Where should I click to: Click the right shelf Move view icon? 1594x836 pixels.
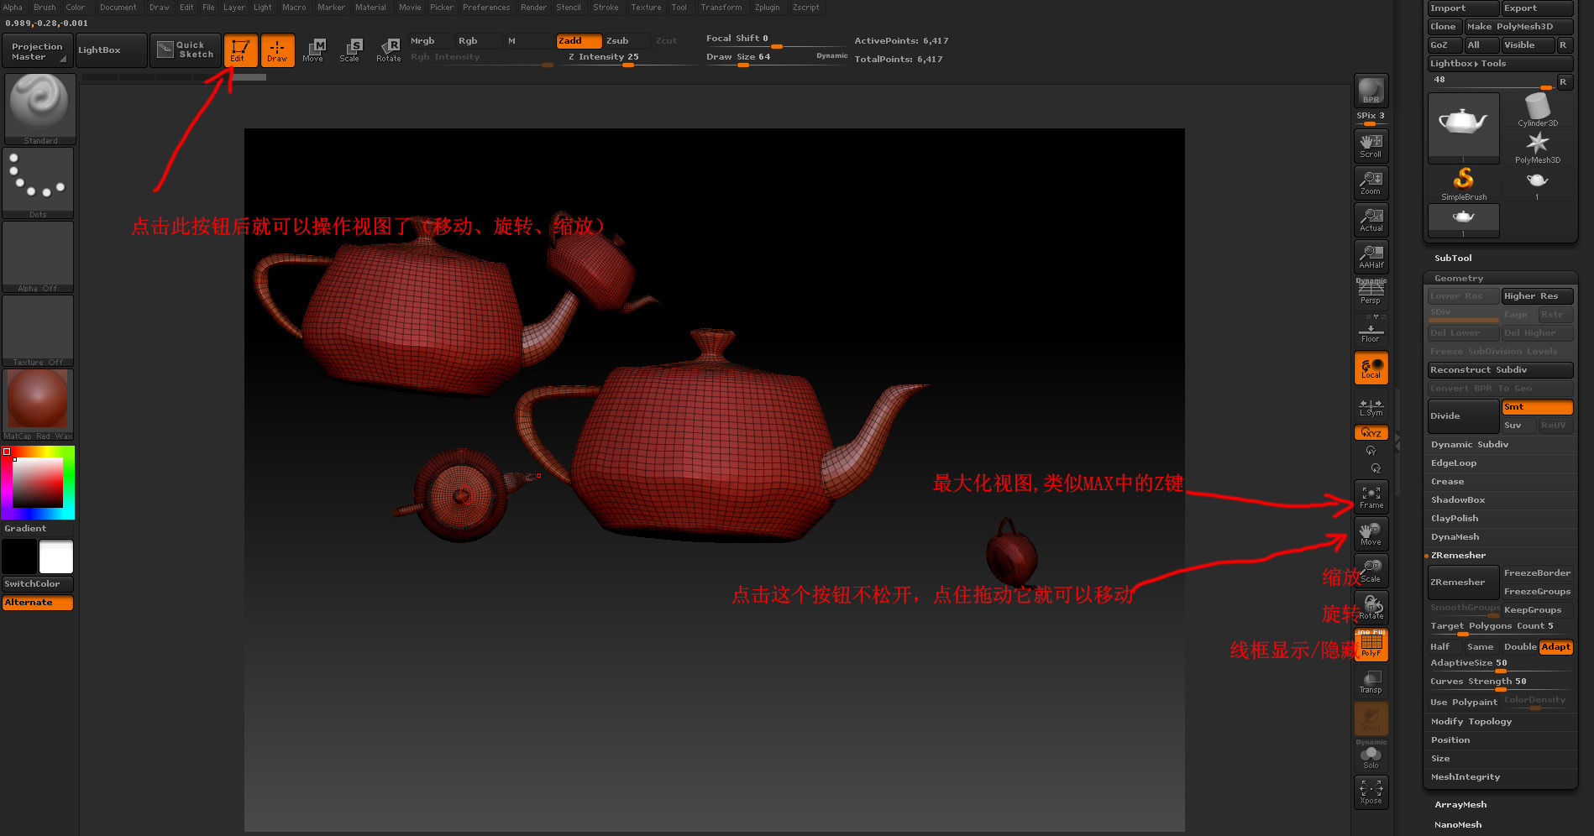(x=1371, y=534)
